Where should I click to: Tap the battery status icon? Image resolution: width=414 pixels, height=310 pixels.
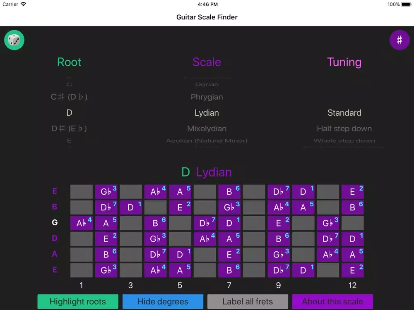pyautogui.click(x=406, y=4)
